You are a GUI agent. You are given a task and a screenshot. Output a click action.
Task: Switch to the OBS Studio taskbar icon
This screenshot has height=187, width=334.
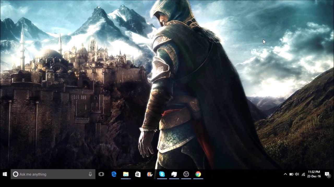click(x=186, y=174)
